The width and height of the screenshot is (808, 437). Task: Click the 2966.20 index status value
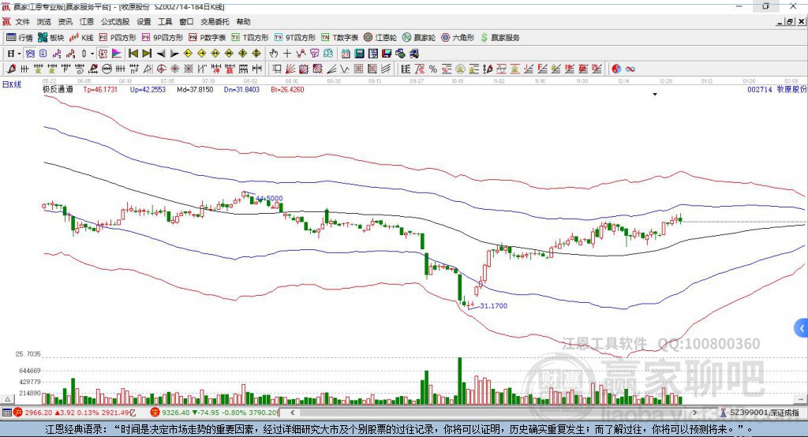coord(38,413)
